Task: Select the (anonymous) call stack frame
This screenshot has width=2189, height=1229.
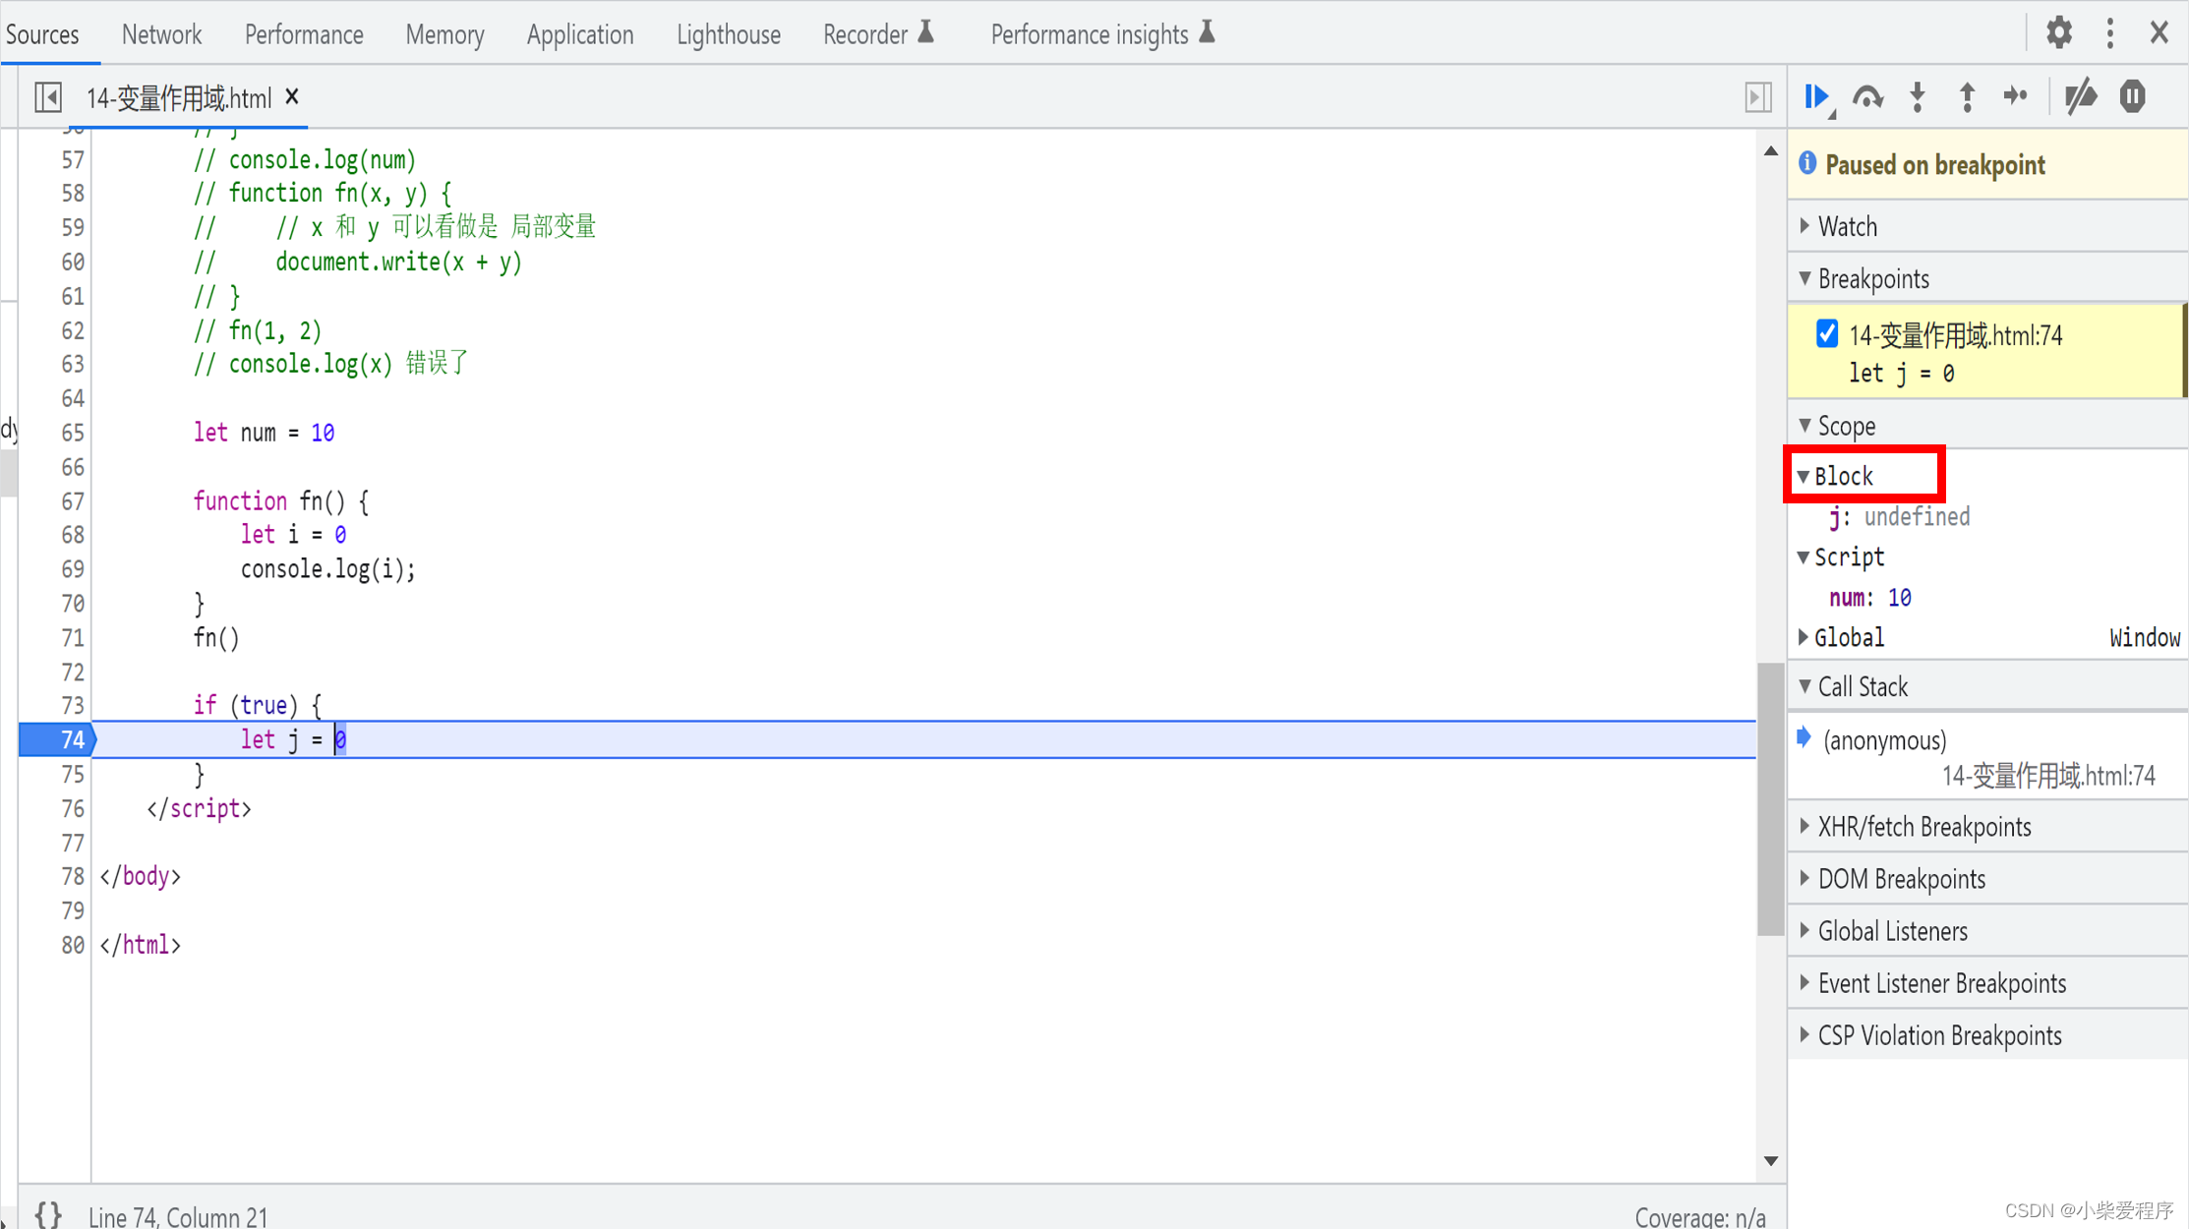Action: 1987,757
